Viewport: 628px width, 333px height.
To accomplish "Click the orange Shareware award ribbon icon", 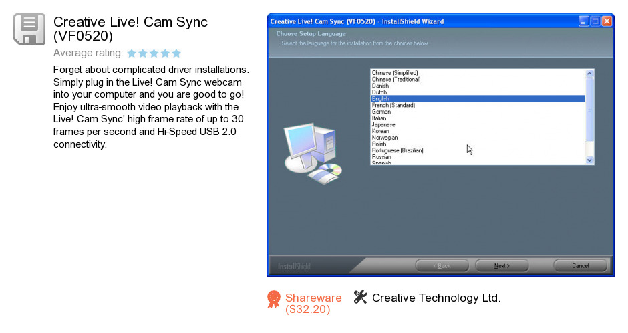I will (x=274, y=300).
